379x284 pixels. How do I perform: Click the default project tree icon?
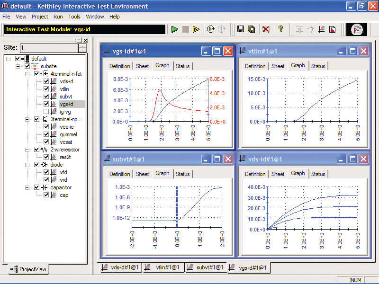coord(25,58)
